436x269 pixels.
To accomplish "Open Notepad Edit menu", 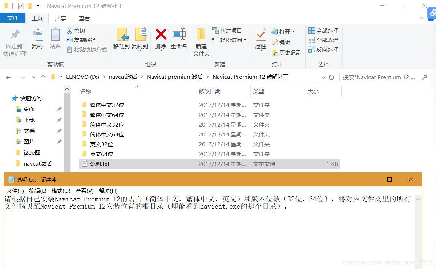I will pyautogui.click(x=38, y=191).
